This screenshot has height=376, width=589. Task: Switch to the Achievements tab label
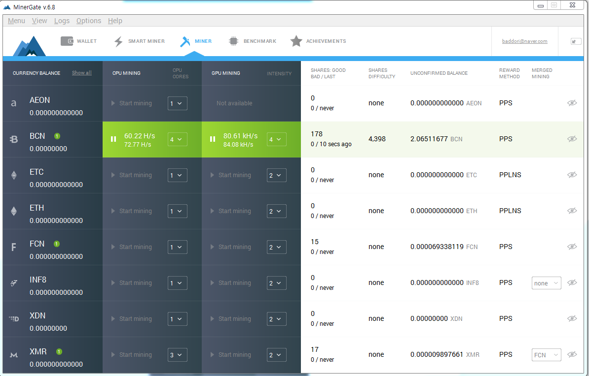(x=326, y=41)
